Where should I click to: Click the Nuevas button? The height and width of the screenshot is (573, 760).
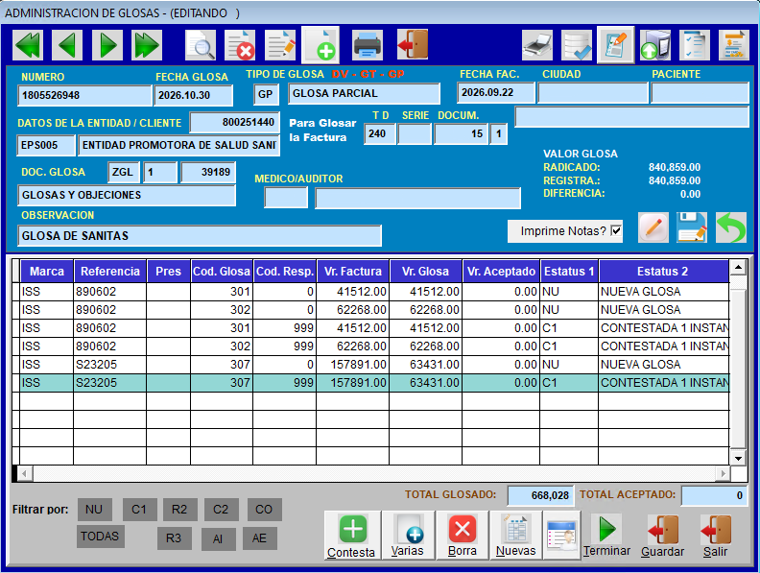(x=515, y=536)
